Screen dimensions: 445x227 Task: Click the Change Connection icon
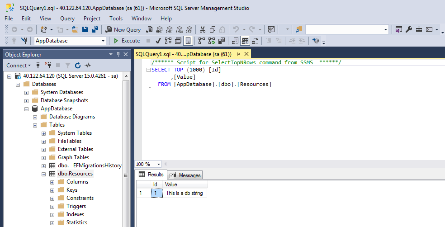[24, 41]
